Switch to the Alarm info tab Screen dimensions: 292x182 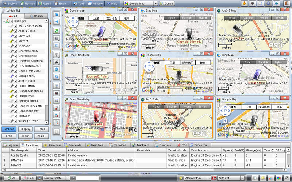coord(52,145)
